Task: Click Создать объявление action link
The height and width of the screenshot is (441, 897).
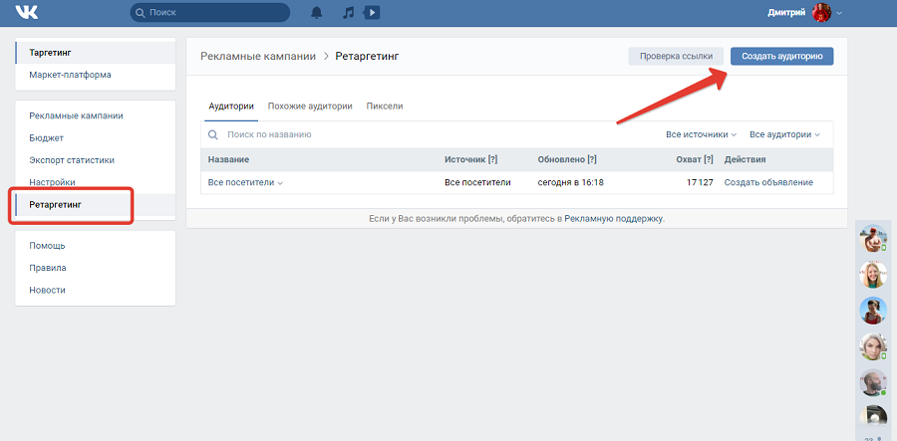Action: pyautogui.click(x=768, y=183)
